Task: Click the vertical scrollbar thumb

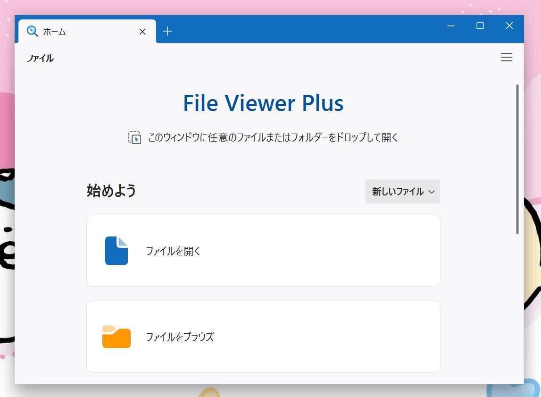Action: pyautogui.click(x=517, y=159)
